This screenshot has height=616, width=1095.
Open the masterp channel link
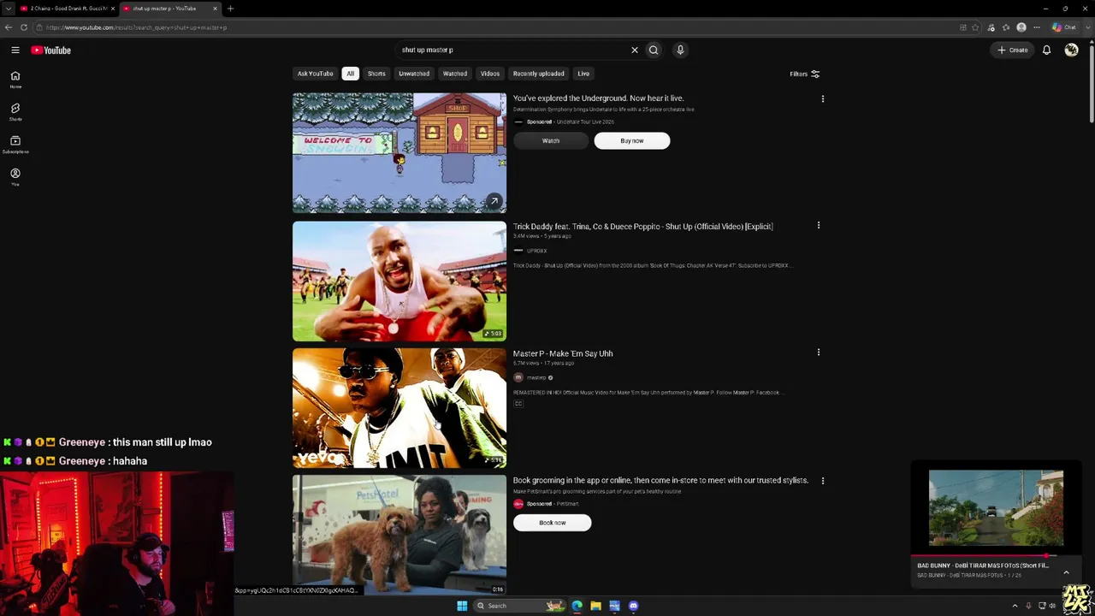(x=536, y=377)
